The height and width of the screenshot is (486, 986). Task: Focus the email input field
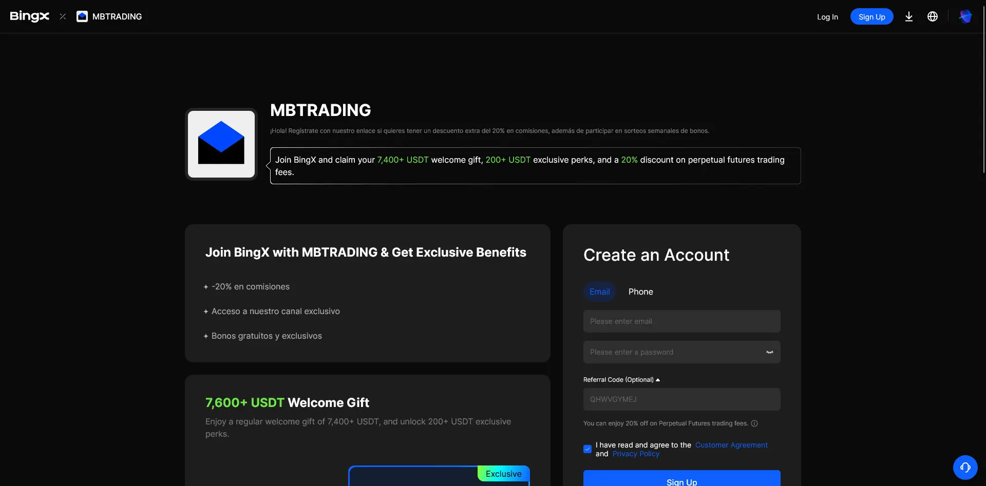click(681, 321)
